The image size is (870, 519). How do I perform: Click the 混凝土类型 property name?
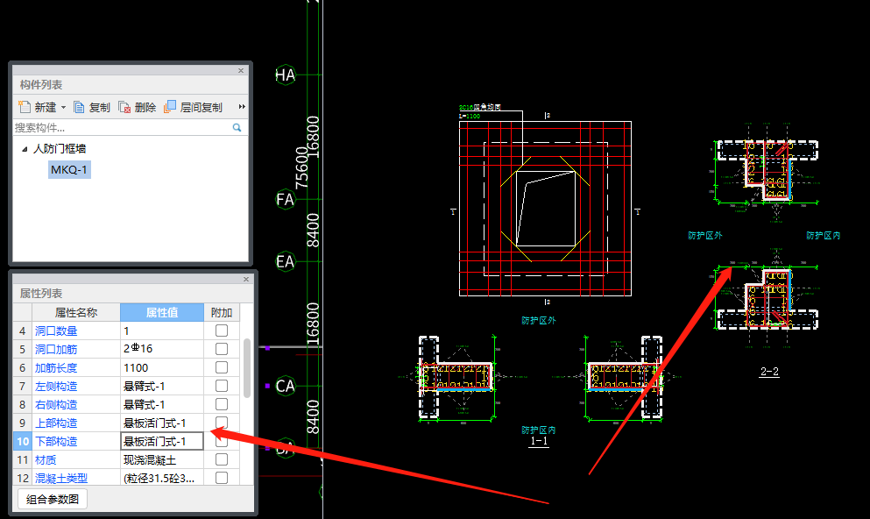pyautogui.click(x=61, y=478)
